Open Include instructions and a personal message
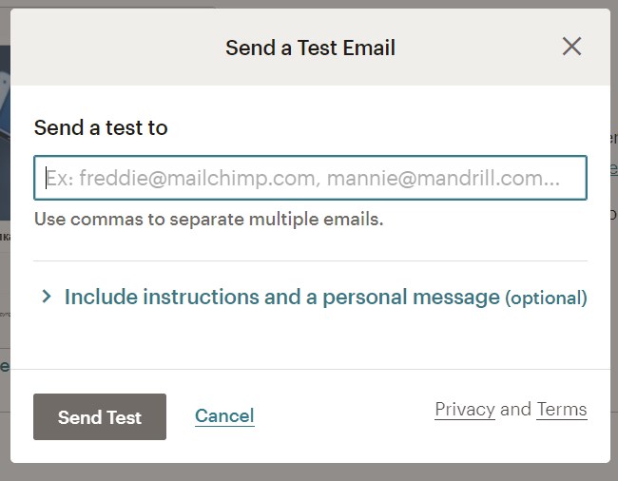The height and width of the screenshot is (481, 618). coord(281,298)
